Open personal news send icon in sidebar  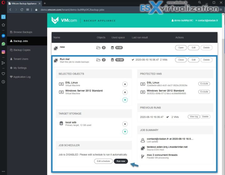(x=3, y=63)
